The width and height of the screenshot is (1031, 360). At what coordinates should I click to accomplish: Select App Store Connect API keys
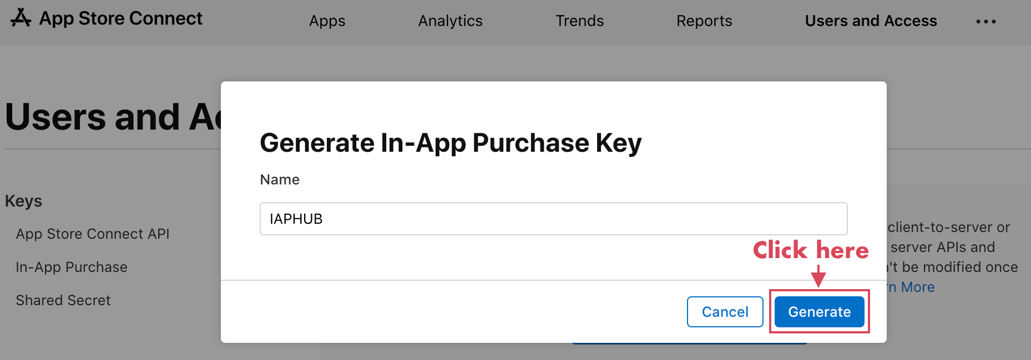point(93,234)
